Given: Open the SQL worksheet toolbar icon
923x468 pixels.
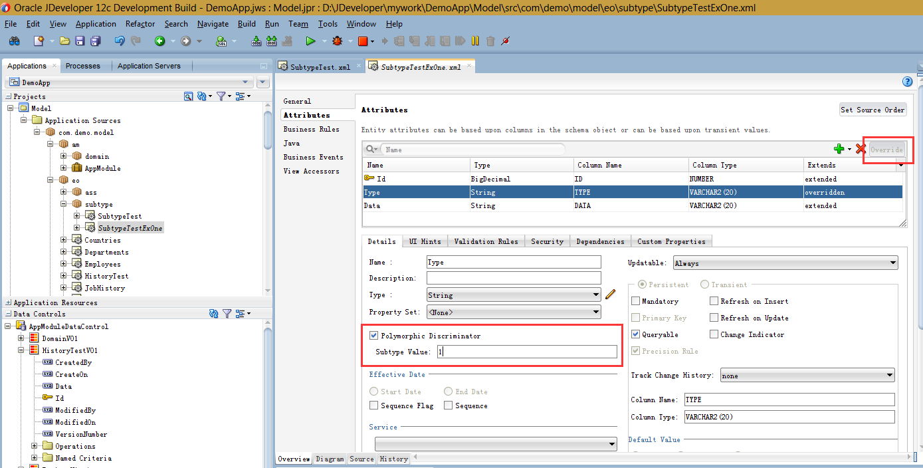Looking at the screenshot, I should 221,41.
